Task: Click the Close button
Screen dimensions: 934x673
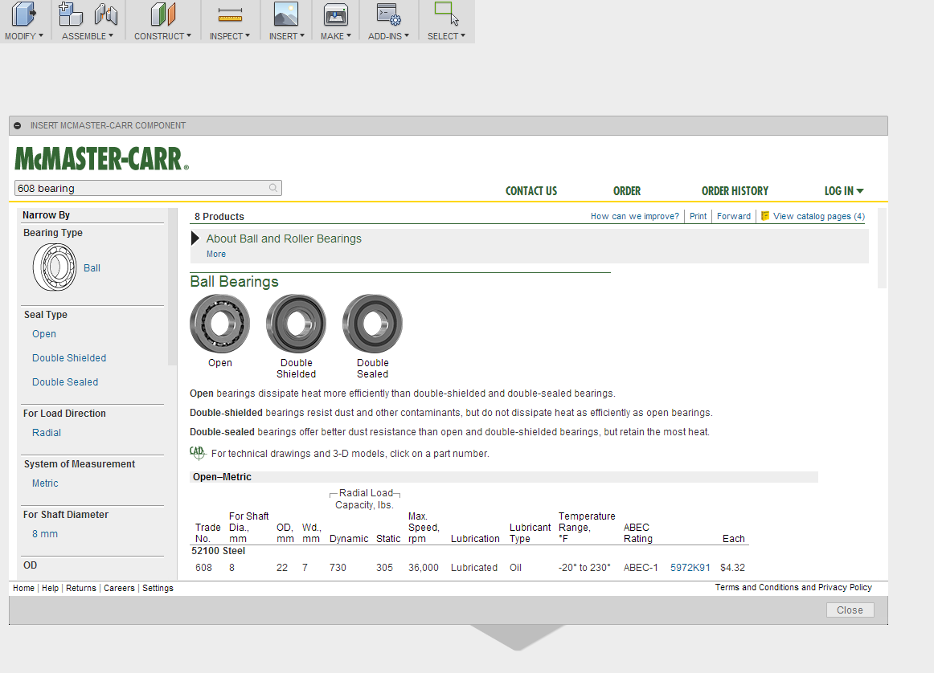Action: pos(850,610)
